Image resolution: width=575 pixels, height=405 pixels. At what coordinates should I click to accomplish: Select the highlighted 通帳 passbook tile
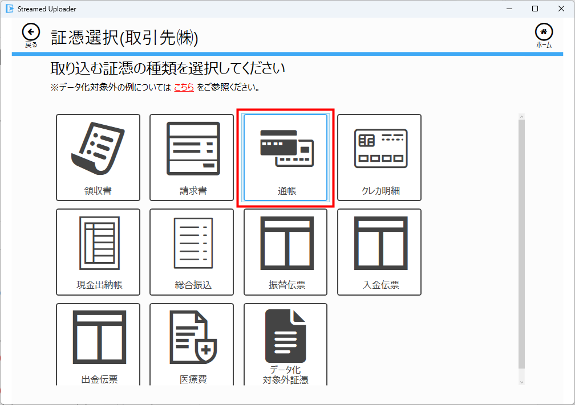click(x=285, y=157)
